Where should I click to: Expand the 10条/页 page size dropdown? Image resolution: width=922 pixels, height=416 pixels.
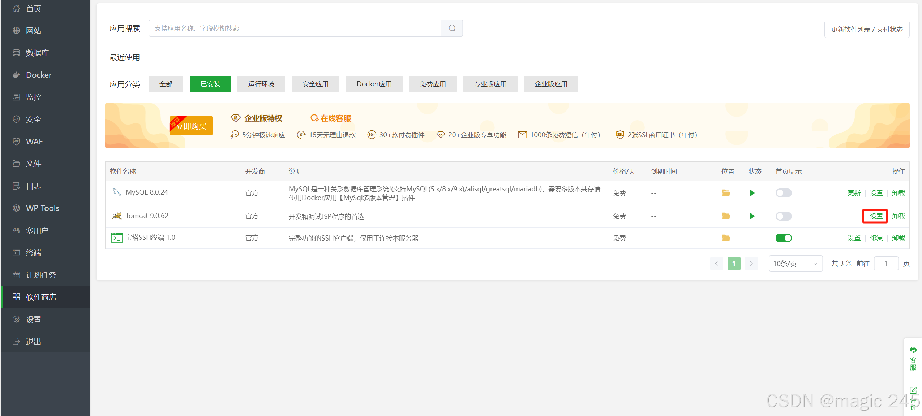[795, 264]
